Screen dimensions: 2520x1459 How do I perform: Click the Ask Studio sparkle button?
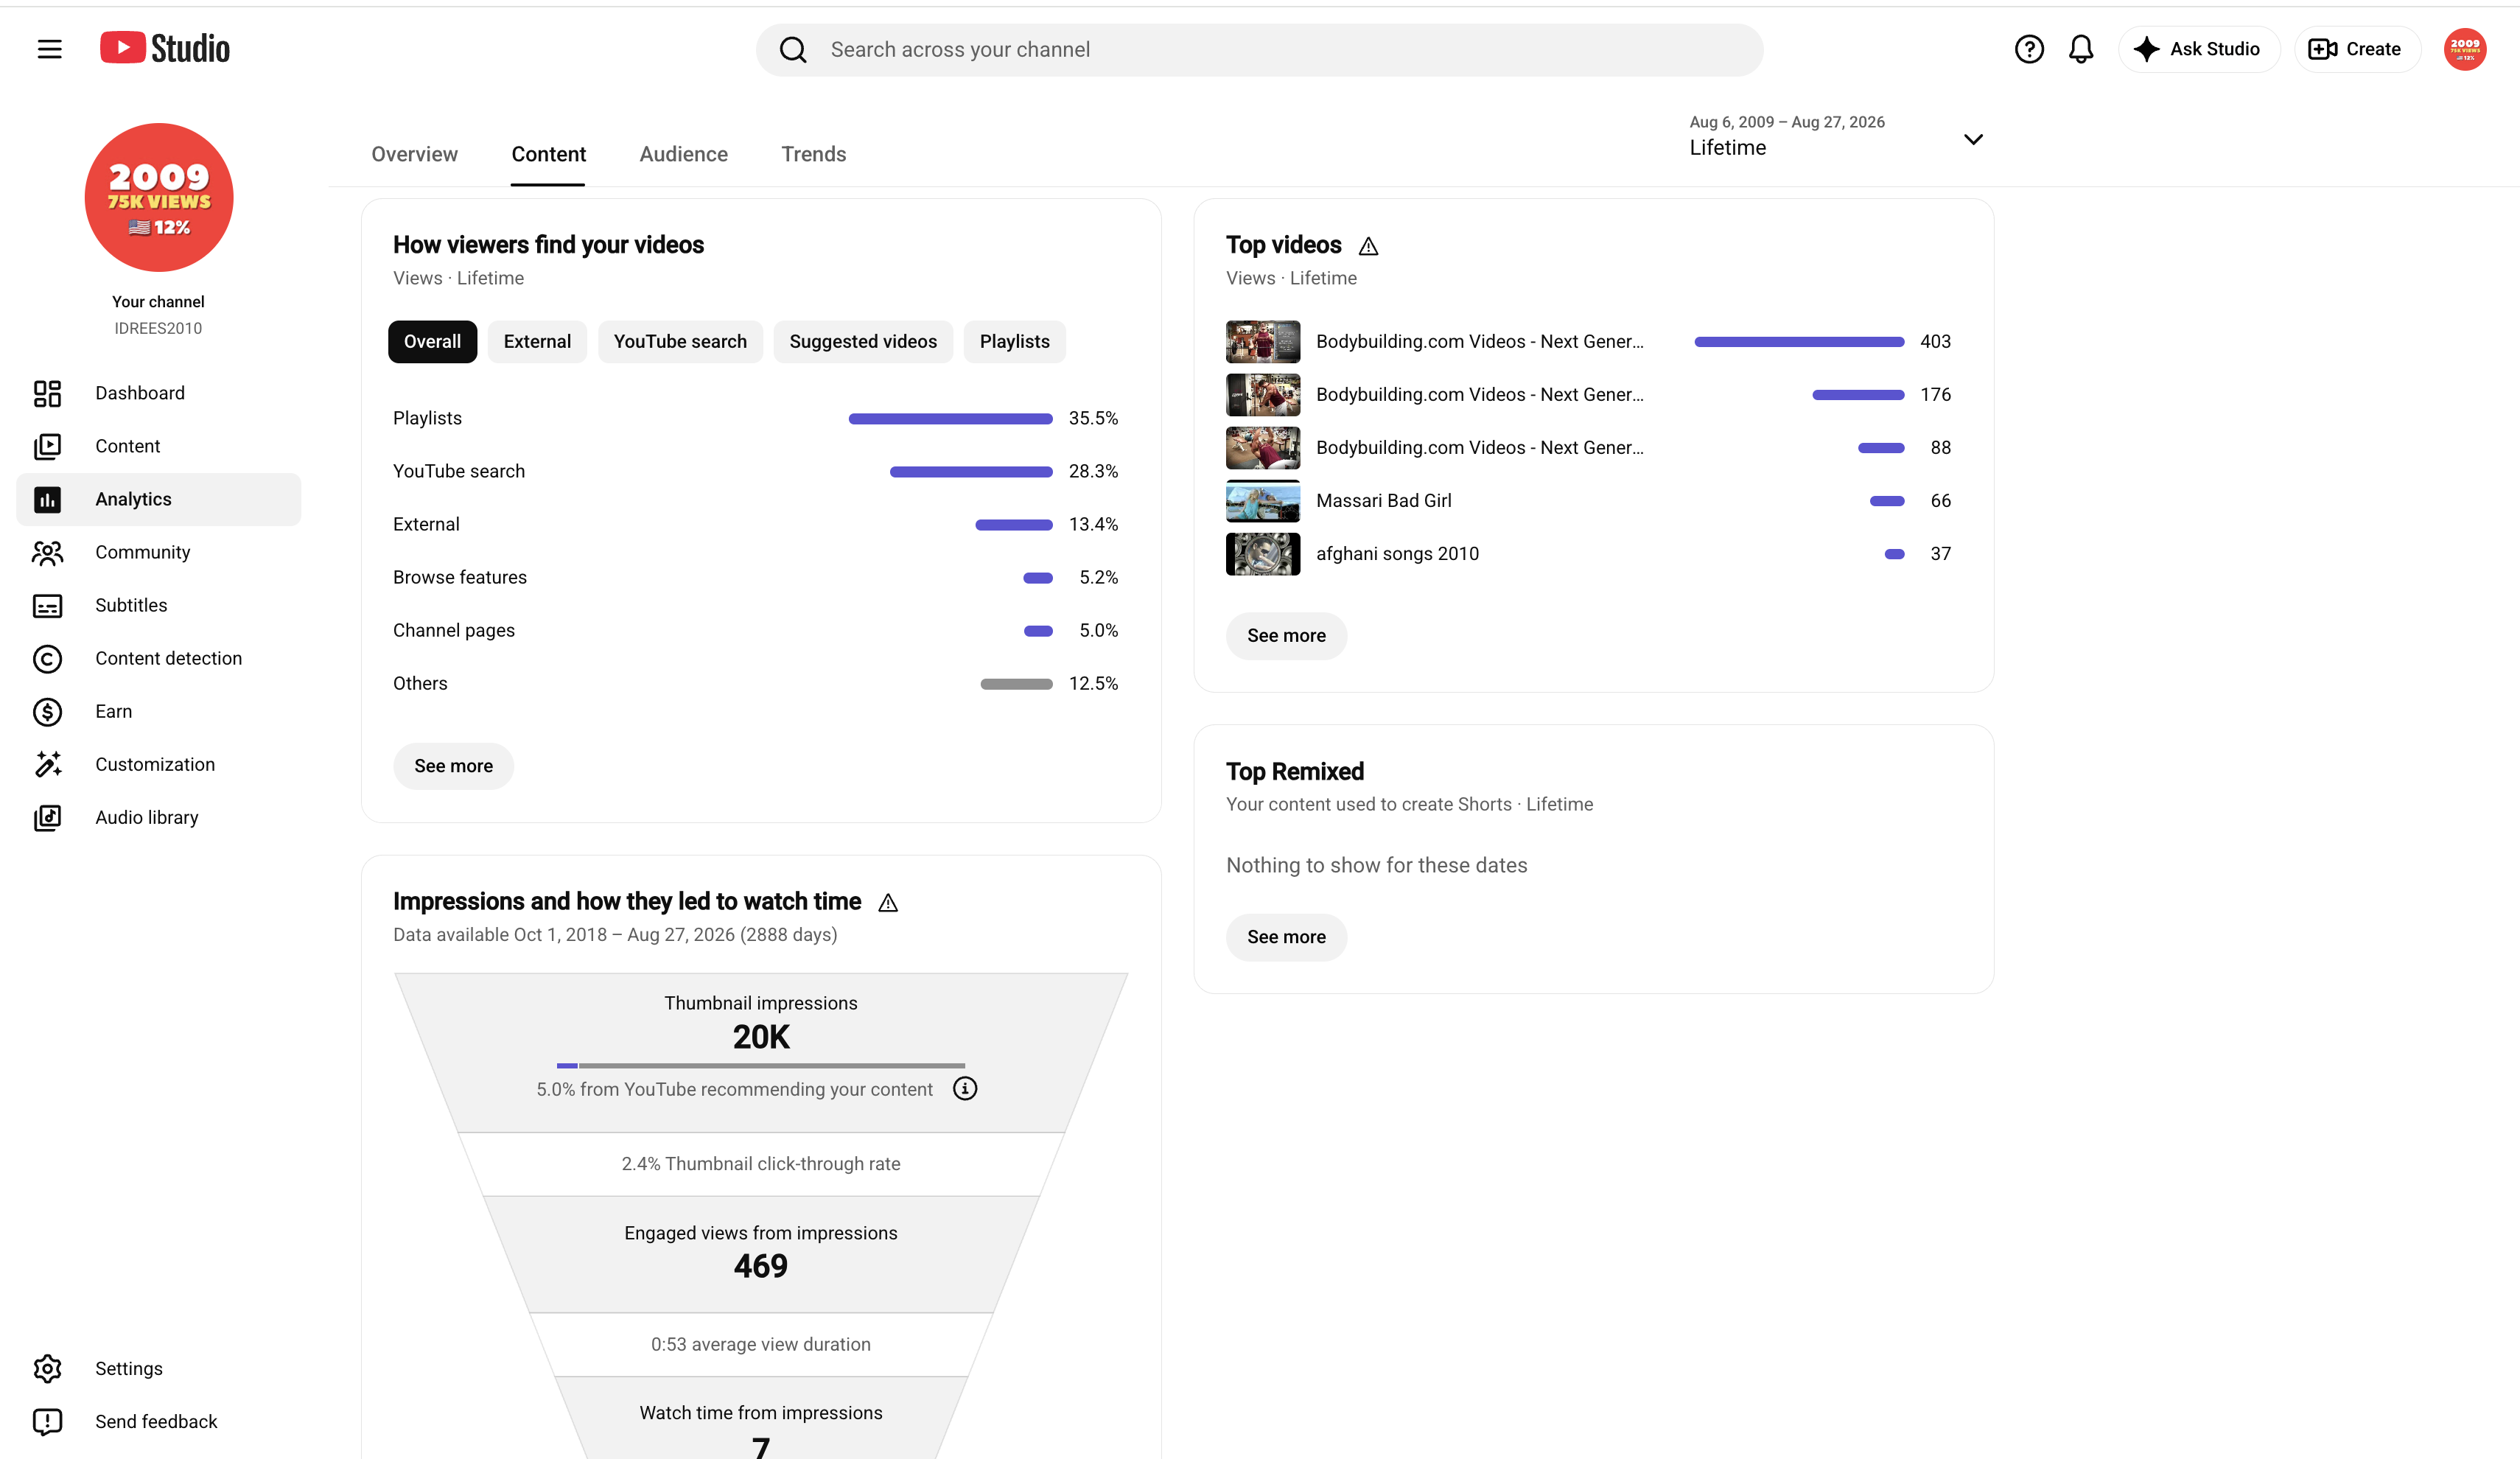pos(2198,49)
